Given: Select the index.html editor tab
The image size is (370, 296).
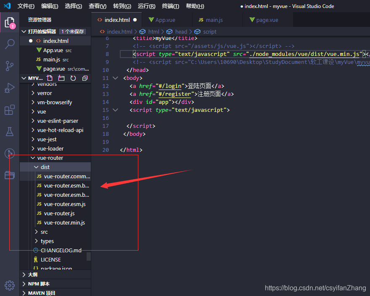Looking at the screenshot, I should [116, 20].
